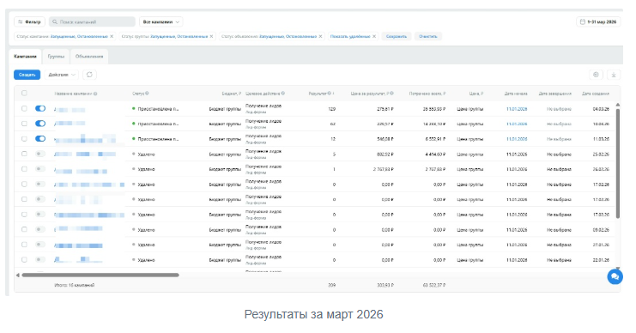Click the Дата завершения column header
Viewport: 636px width, 333px height.
[554, 94]
